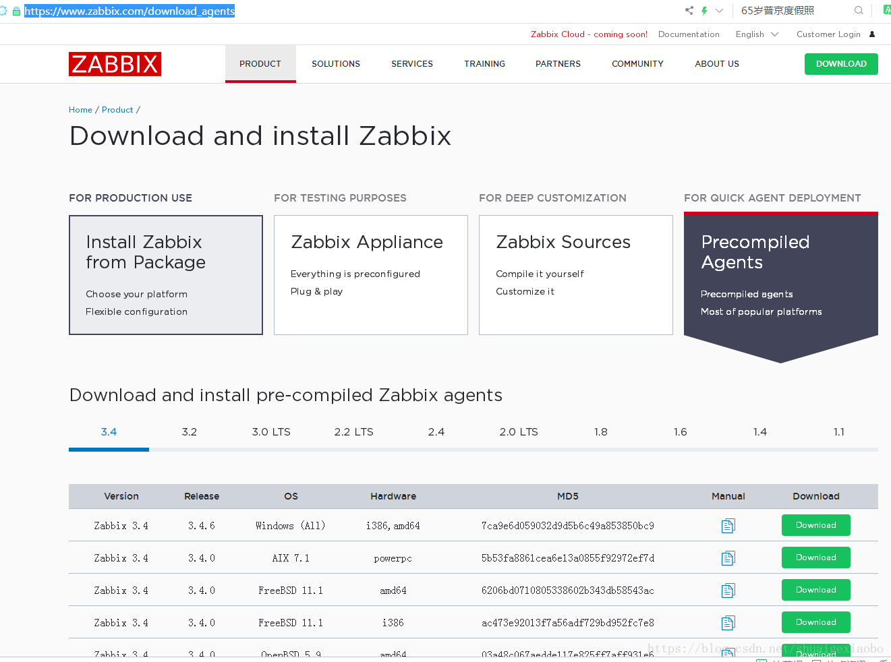Viewport: 891px width, 662px height.
Task: Click the search magnifier icon in browser
Action: coord(859,11)
